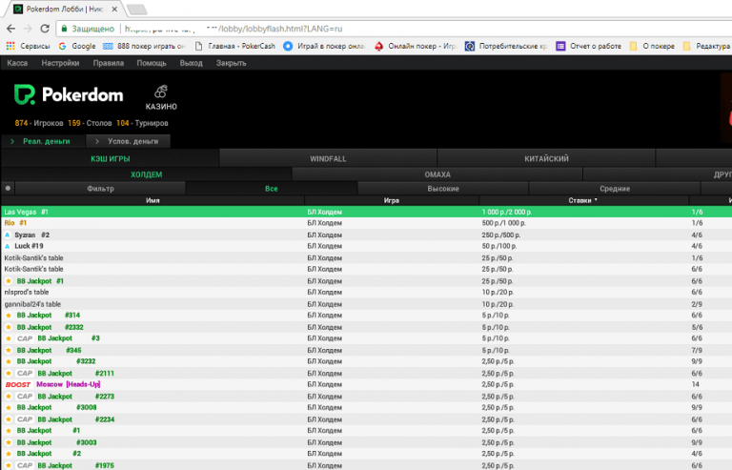Select the BB Jackpot #1975 row
The image size is (732, 470).
pos(366,465)
